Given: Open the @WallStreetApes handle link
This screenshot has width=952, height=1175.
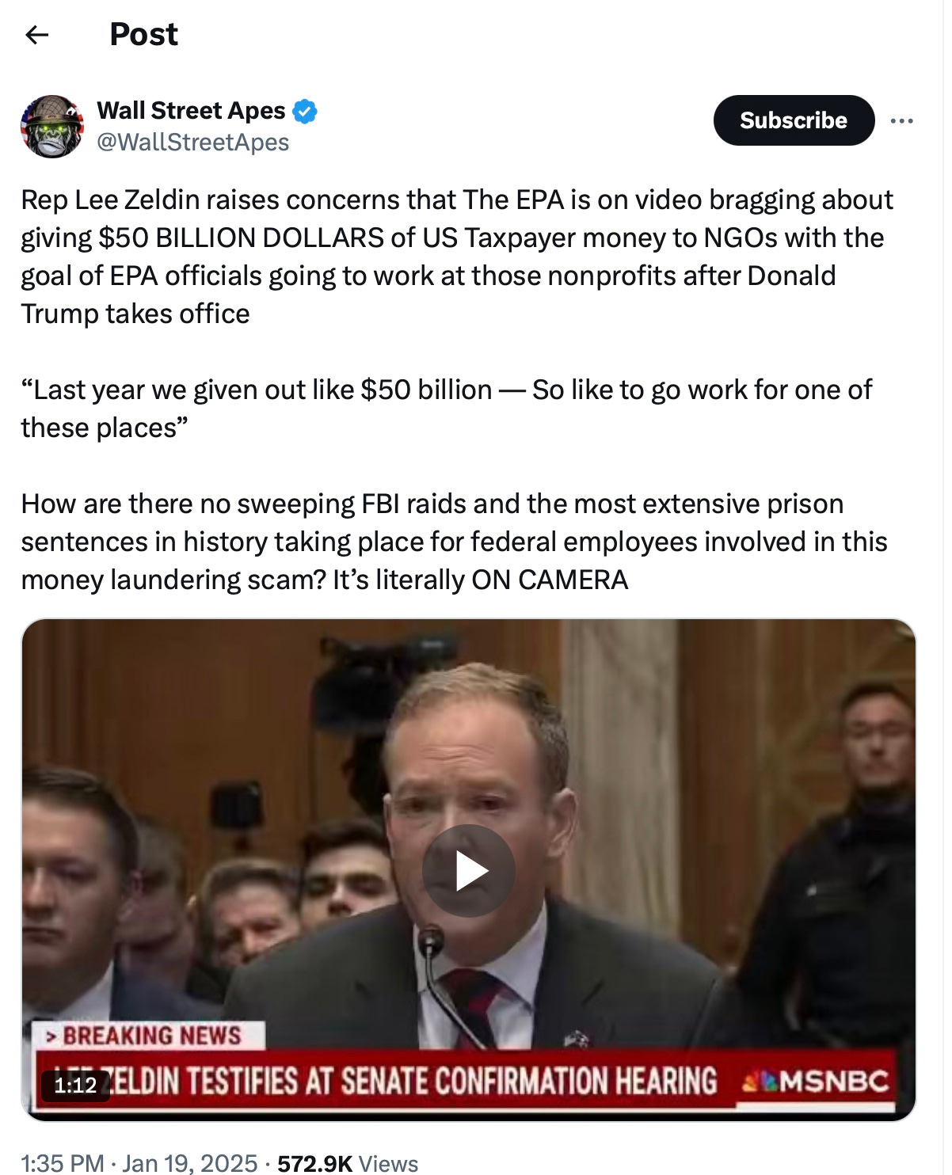Looking at the screenshot, I should pos(192,143).
